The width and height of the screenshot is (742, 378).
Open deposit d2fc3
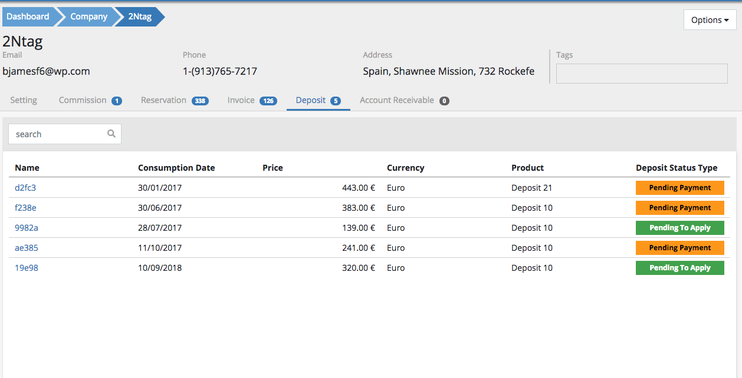[25, 188]
